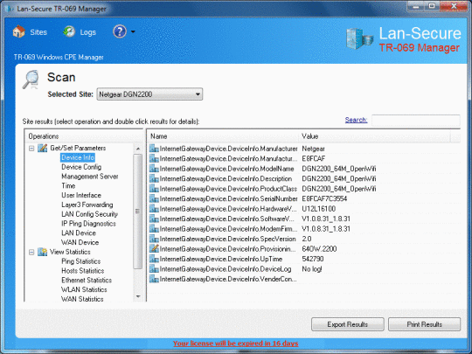Click the value 542790

pos(313,259)
